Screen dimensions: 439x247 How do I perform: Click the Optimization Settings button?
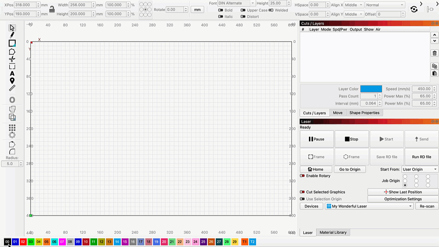[x=403, y=199]
